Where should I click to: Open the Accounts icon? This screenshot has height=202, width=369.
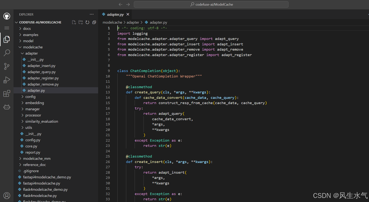(x=7, y=196)
